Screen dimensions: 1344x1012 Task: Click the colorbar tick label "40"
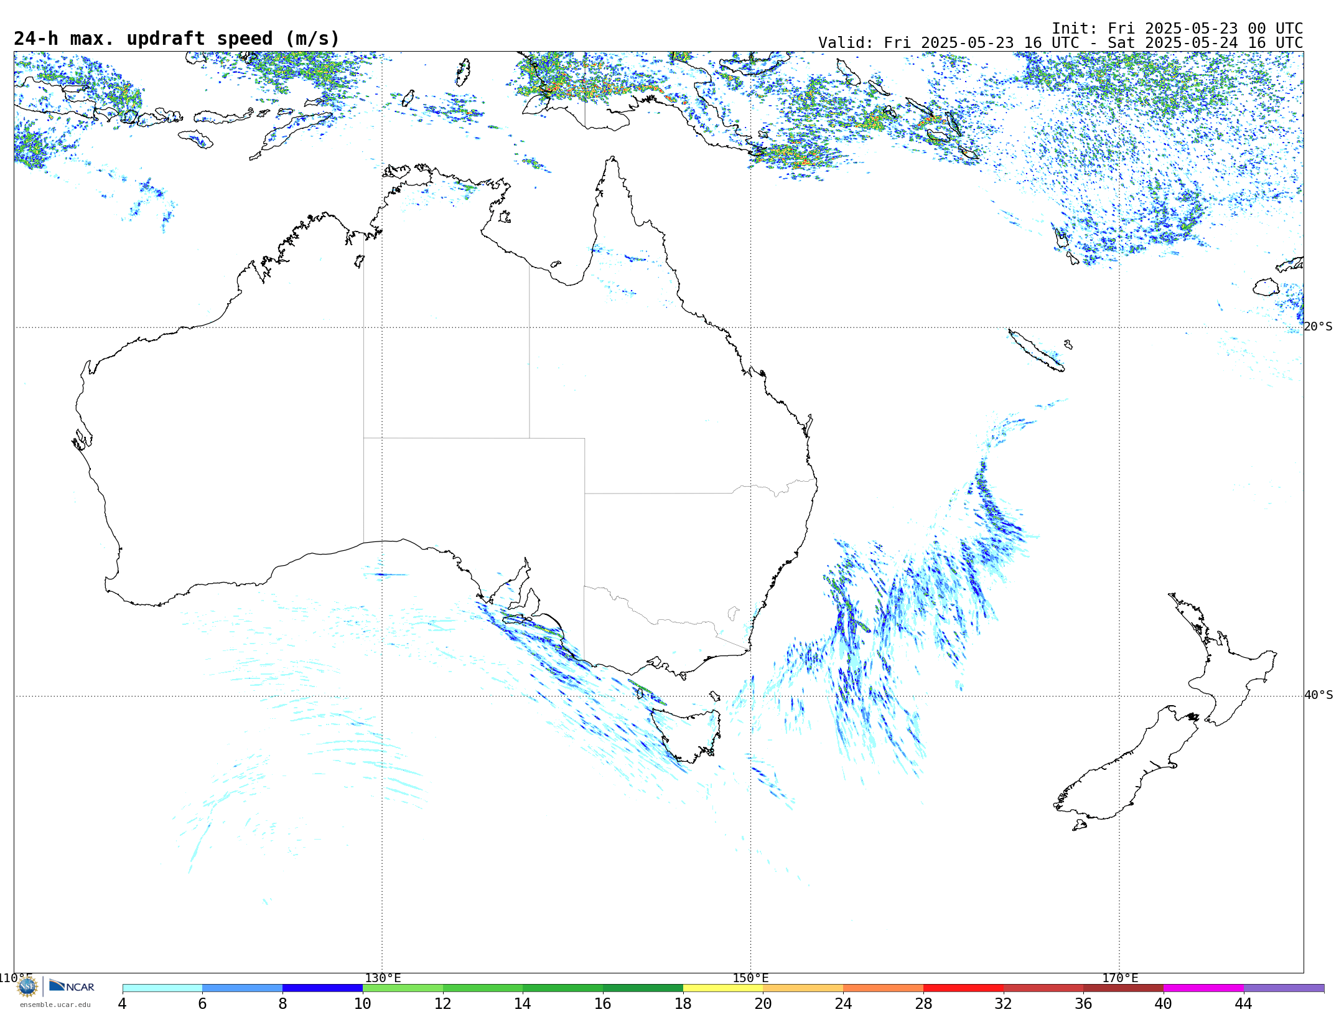pyautogui.click(x=1164, y=1004)
